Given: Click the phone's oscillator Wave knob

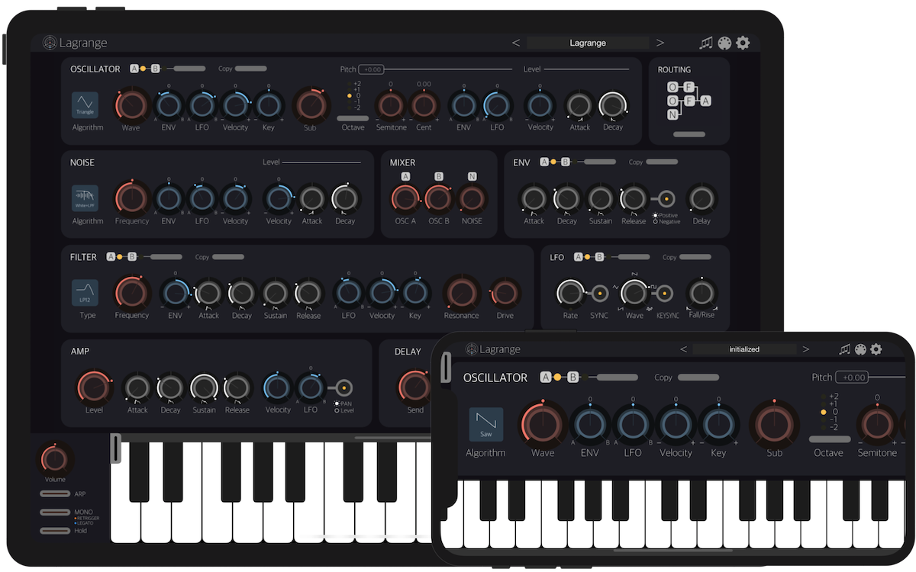Looking at the screenshot, I should click(x=543, y=425).
